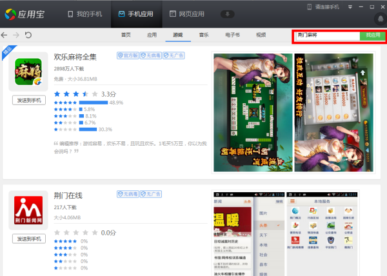
Task: Click the 3.3分 star rating
Action: (85, 94)
